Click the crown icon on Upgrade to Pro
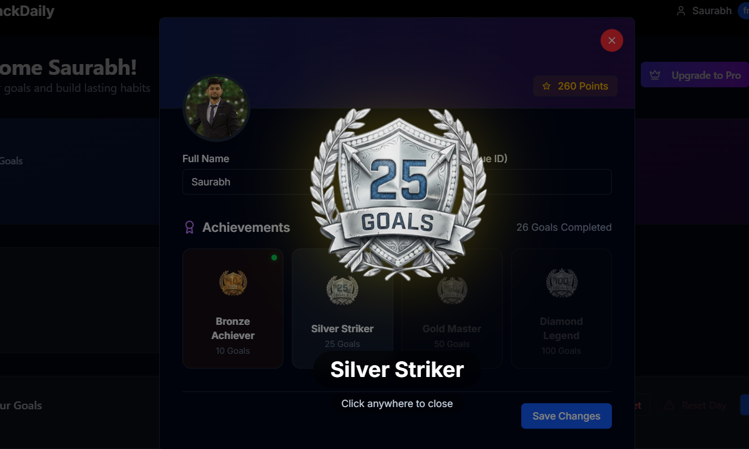 pyautogui.click(x=656, y=75)
